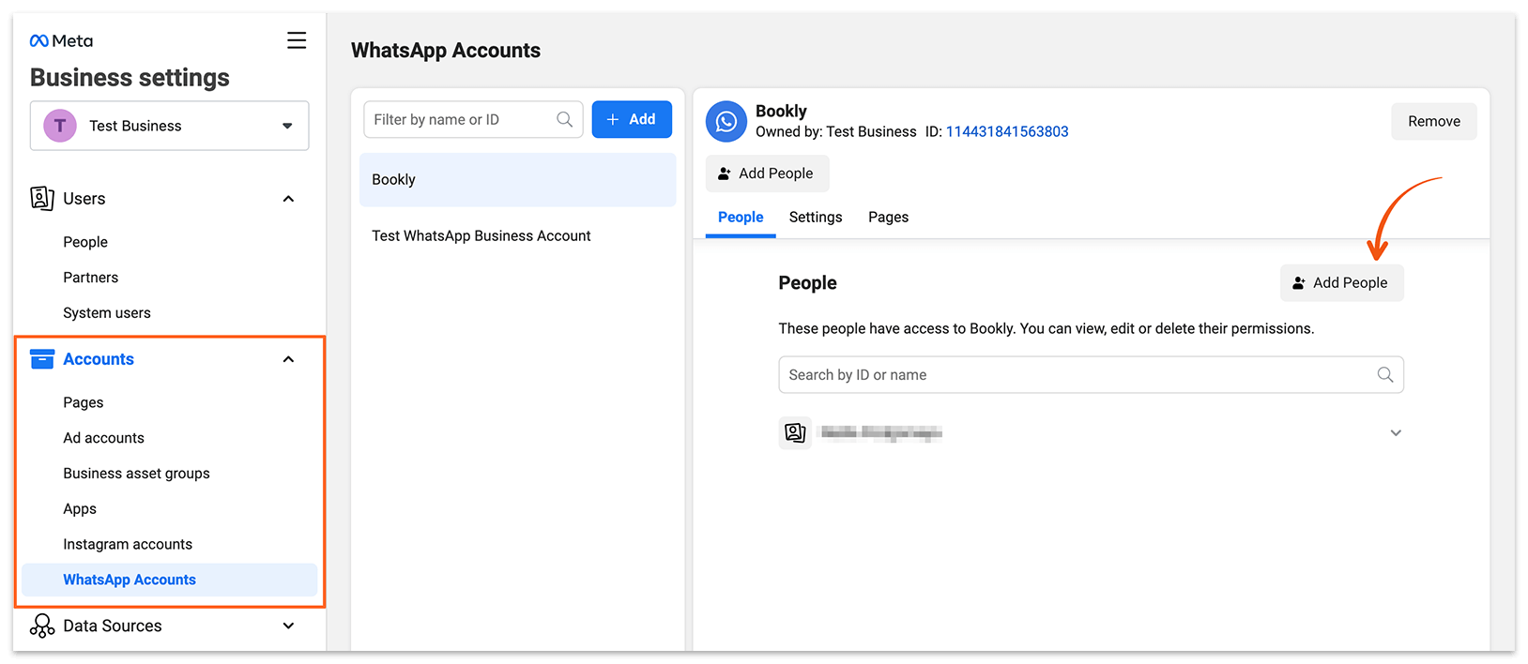Click magnifier in Filter by name field

[564, 119]
